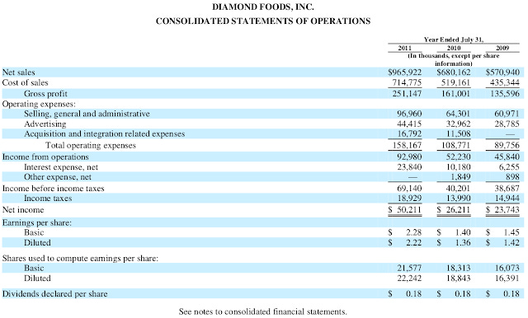Select advertising value 28,785
528x318 pixels.
(507, 124)
